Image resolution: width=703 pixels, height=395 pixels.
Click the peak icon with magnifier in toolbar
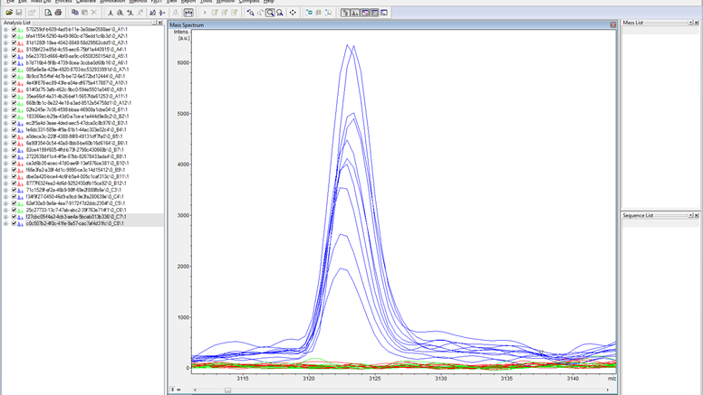point(120,13)
